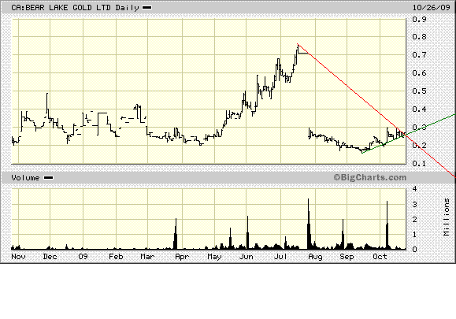Screen dimensions: 456x319
Task: Click the 0.6 price axis label
Action: tap(419, 72)
